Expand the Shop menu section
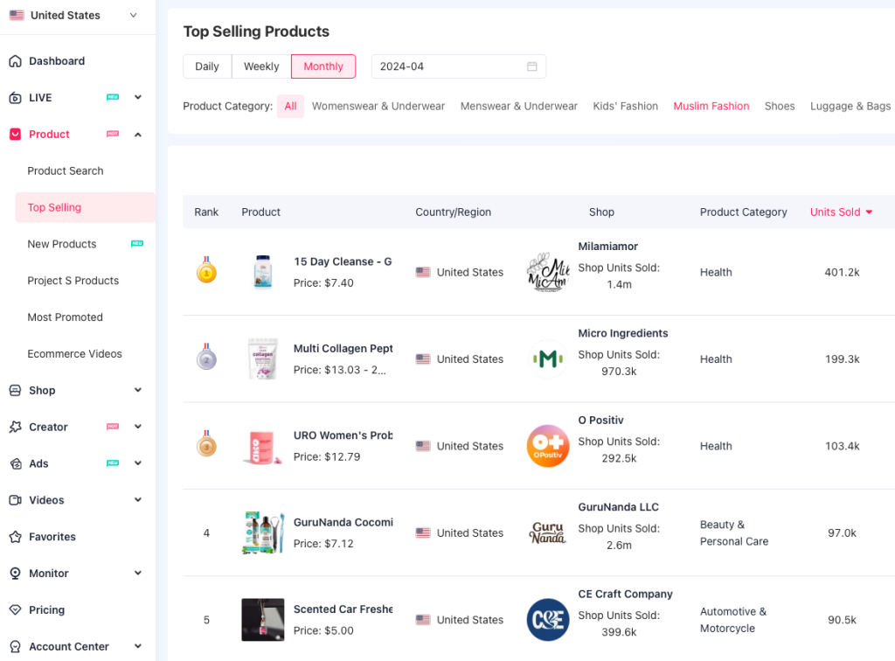 click(x=138, y=391)
